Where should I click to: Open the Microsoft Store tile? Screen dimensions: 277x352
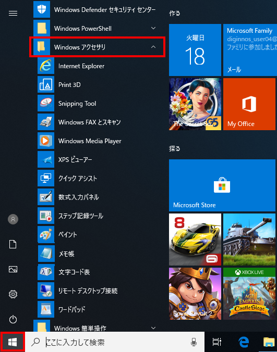coord(222,185)
